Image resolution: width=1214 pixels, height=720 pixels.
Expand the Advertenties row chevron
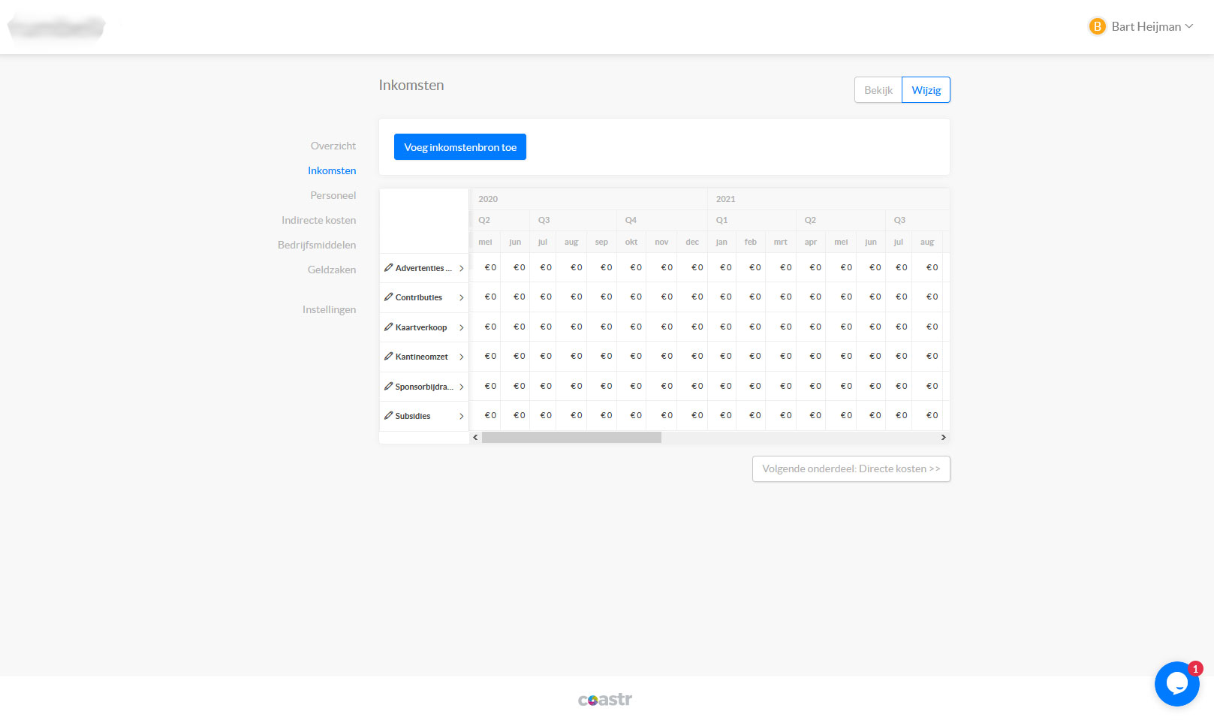click(461, 268)
